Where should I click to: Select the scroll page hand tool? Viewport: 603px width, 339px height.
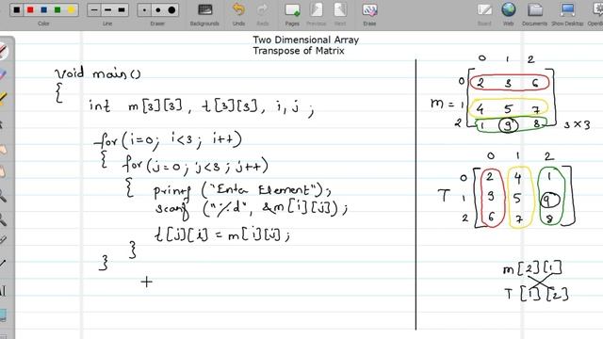pos(3,171)
